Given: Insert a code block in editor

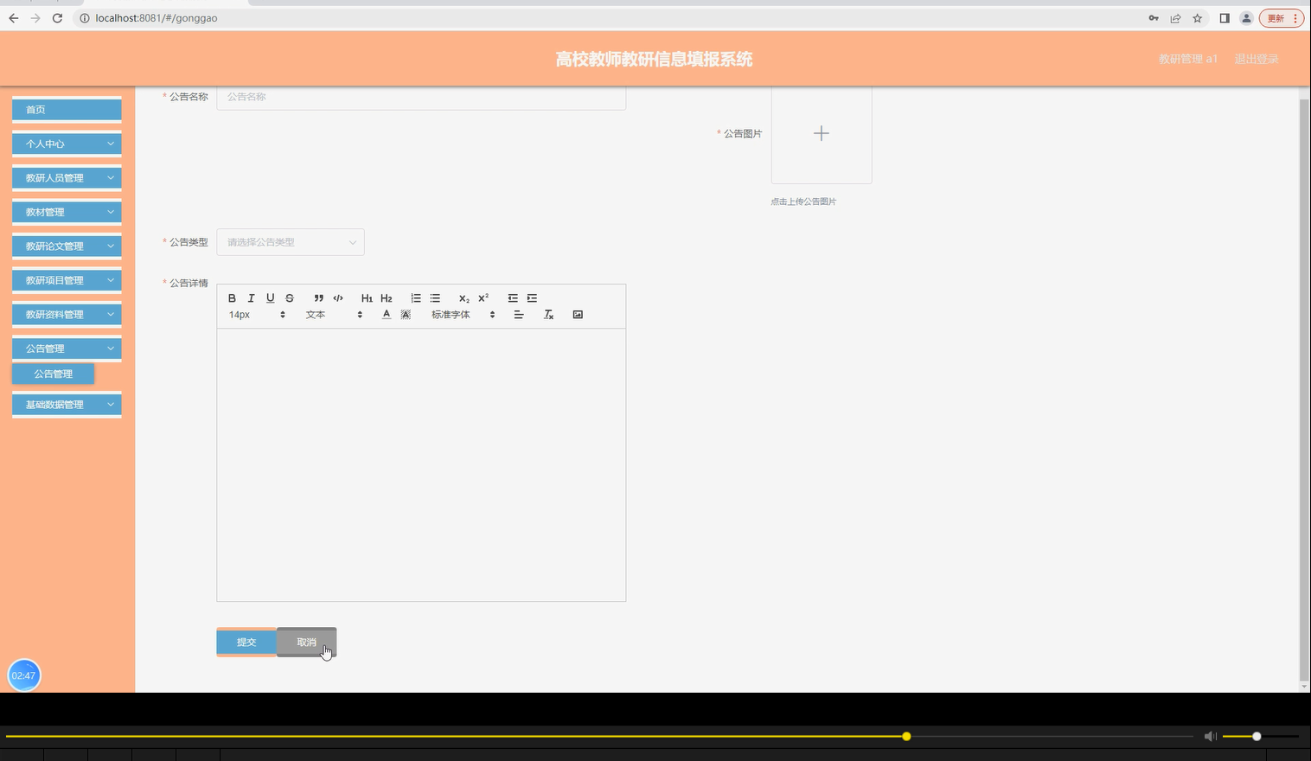Looking at the screenshot, I should [338, 298].
